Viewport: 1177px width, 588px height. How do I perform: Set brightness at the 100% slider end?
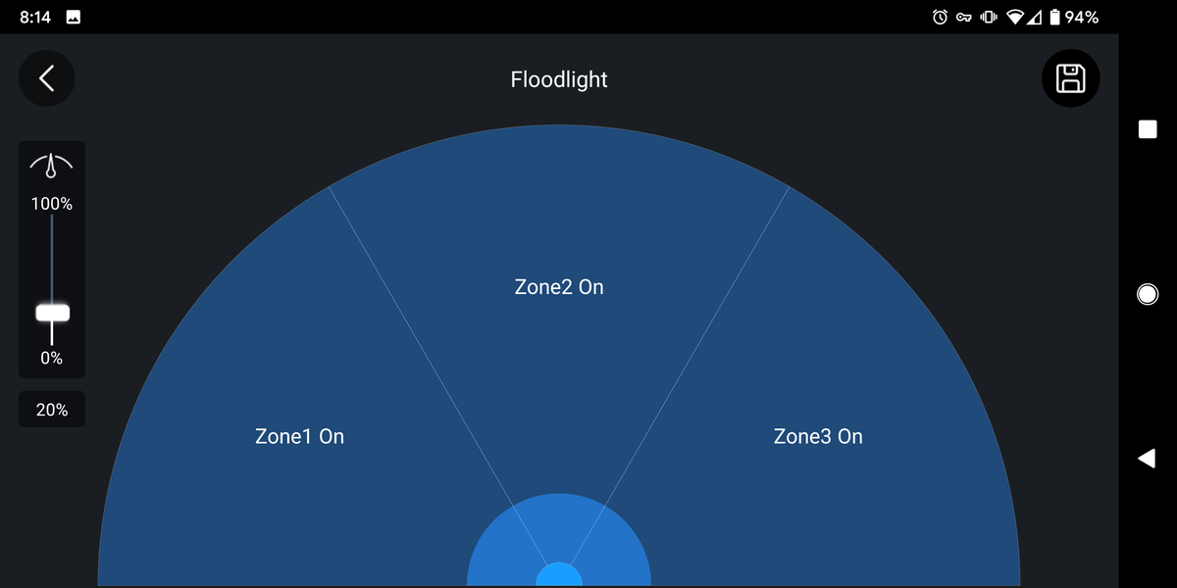(x=52, y=218)
